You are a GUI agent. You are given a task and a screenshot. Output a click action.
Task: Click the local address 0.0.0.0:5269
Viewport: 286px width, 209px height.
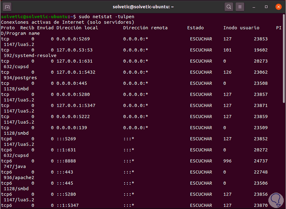[x=73, y=39]
